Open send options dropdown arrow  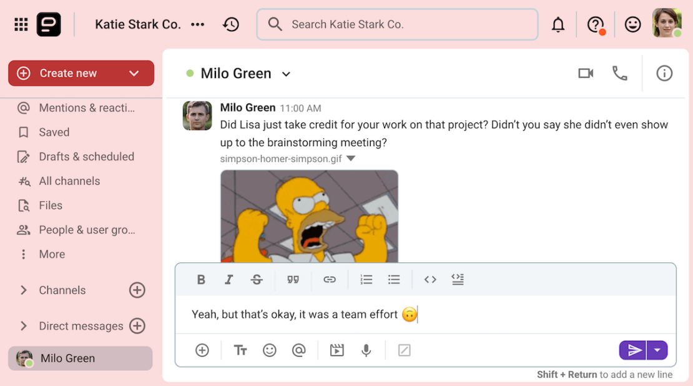point(657,350)
